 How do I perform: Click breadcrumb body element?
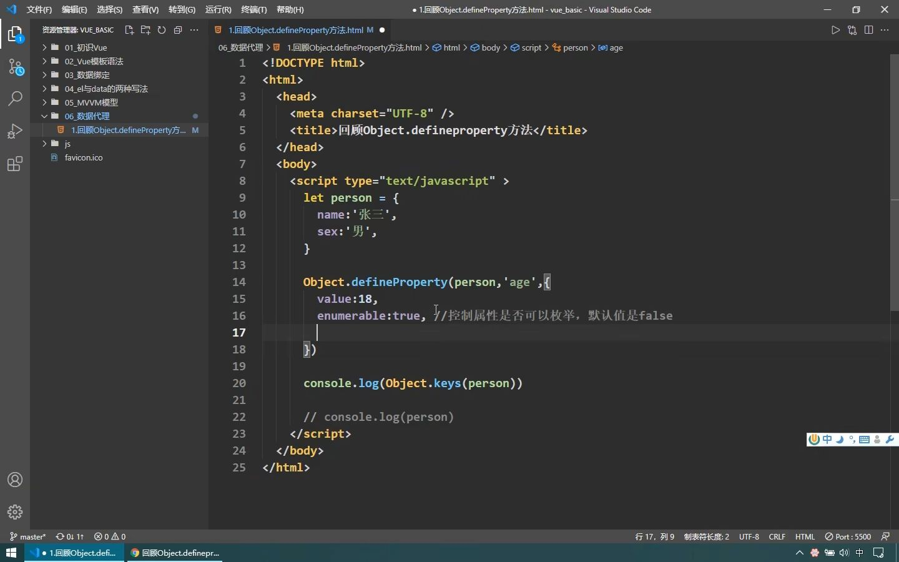pyautogui.click(x=486, y=47)
